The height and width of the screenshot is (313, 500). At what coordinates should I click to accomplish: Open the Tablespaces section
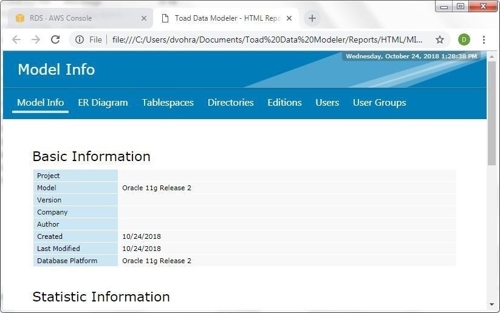pos(168,103)
